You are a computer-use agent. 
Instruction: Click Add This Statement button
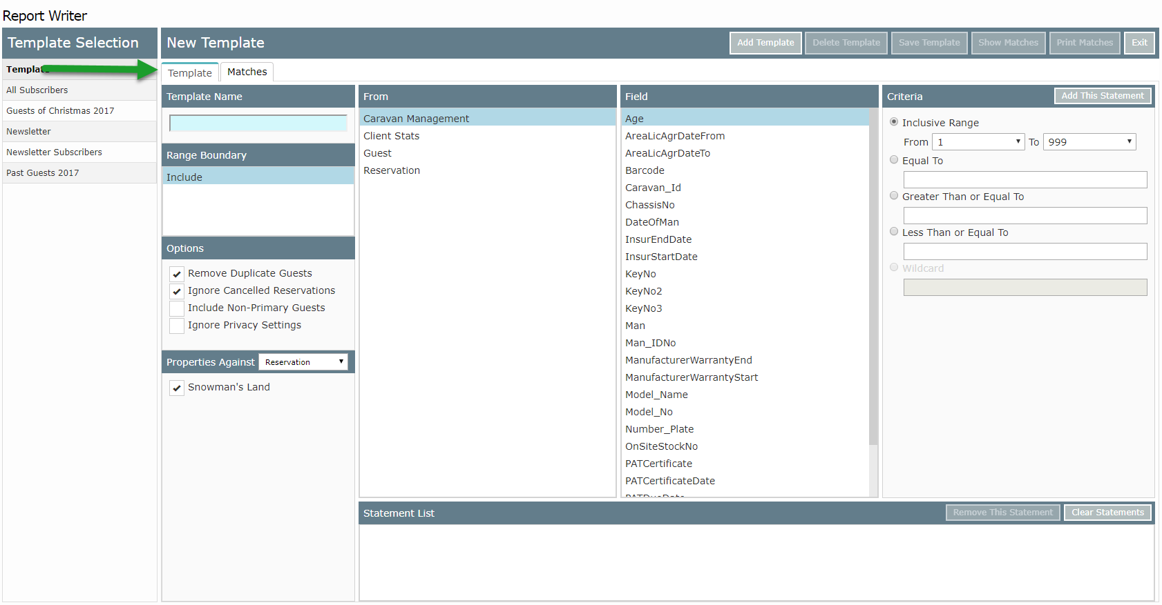click(x=1103, y=96)
